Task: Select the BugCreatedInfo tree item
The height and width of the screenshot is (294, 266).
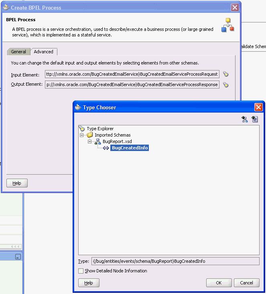Action: (x=130, y=148)
